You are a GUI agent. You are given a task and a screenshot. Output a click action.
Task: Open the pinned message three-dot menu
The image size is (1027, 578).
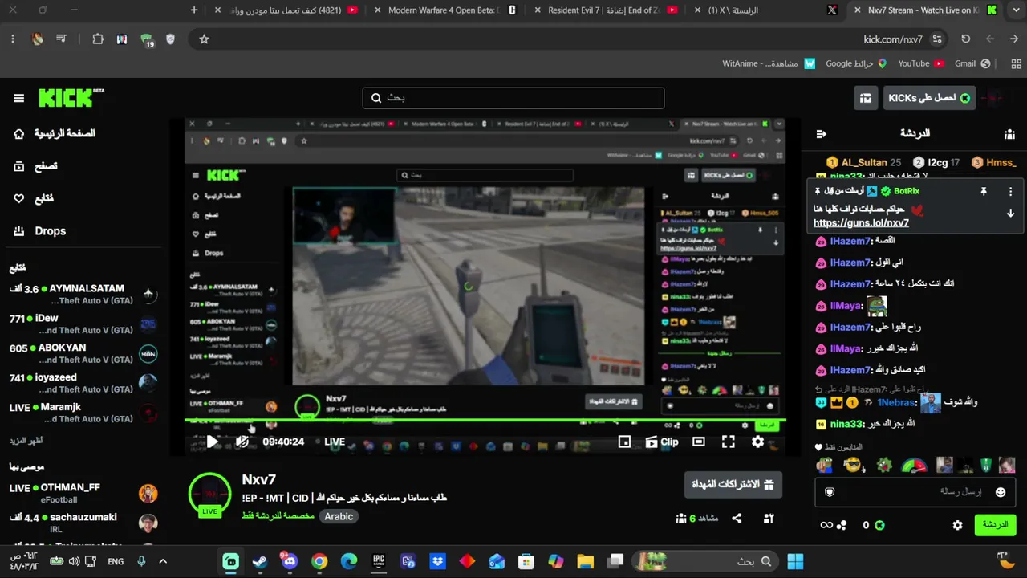pyautogui.click(x=1010, y=191)
